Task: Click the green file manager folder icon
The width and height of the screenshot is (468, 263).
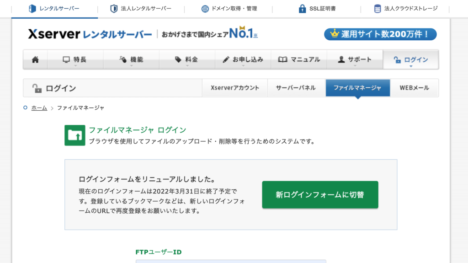Action: coord(75,135)
